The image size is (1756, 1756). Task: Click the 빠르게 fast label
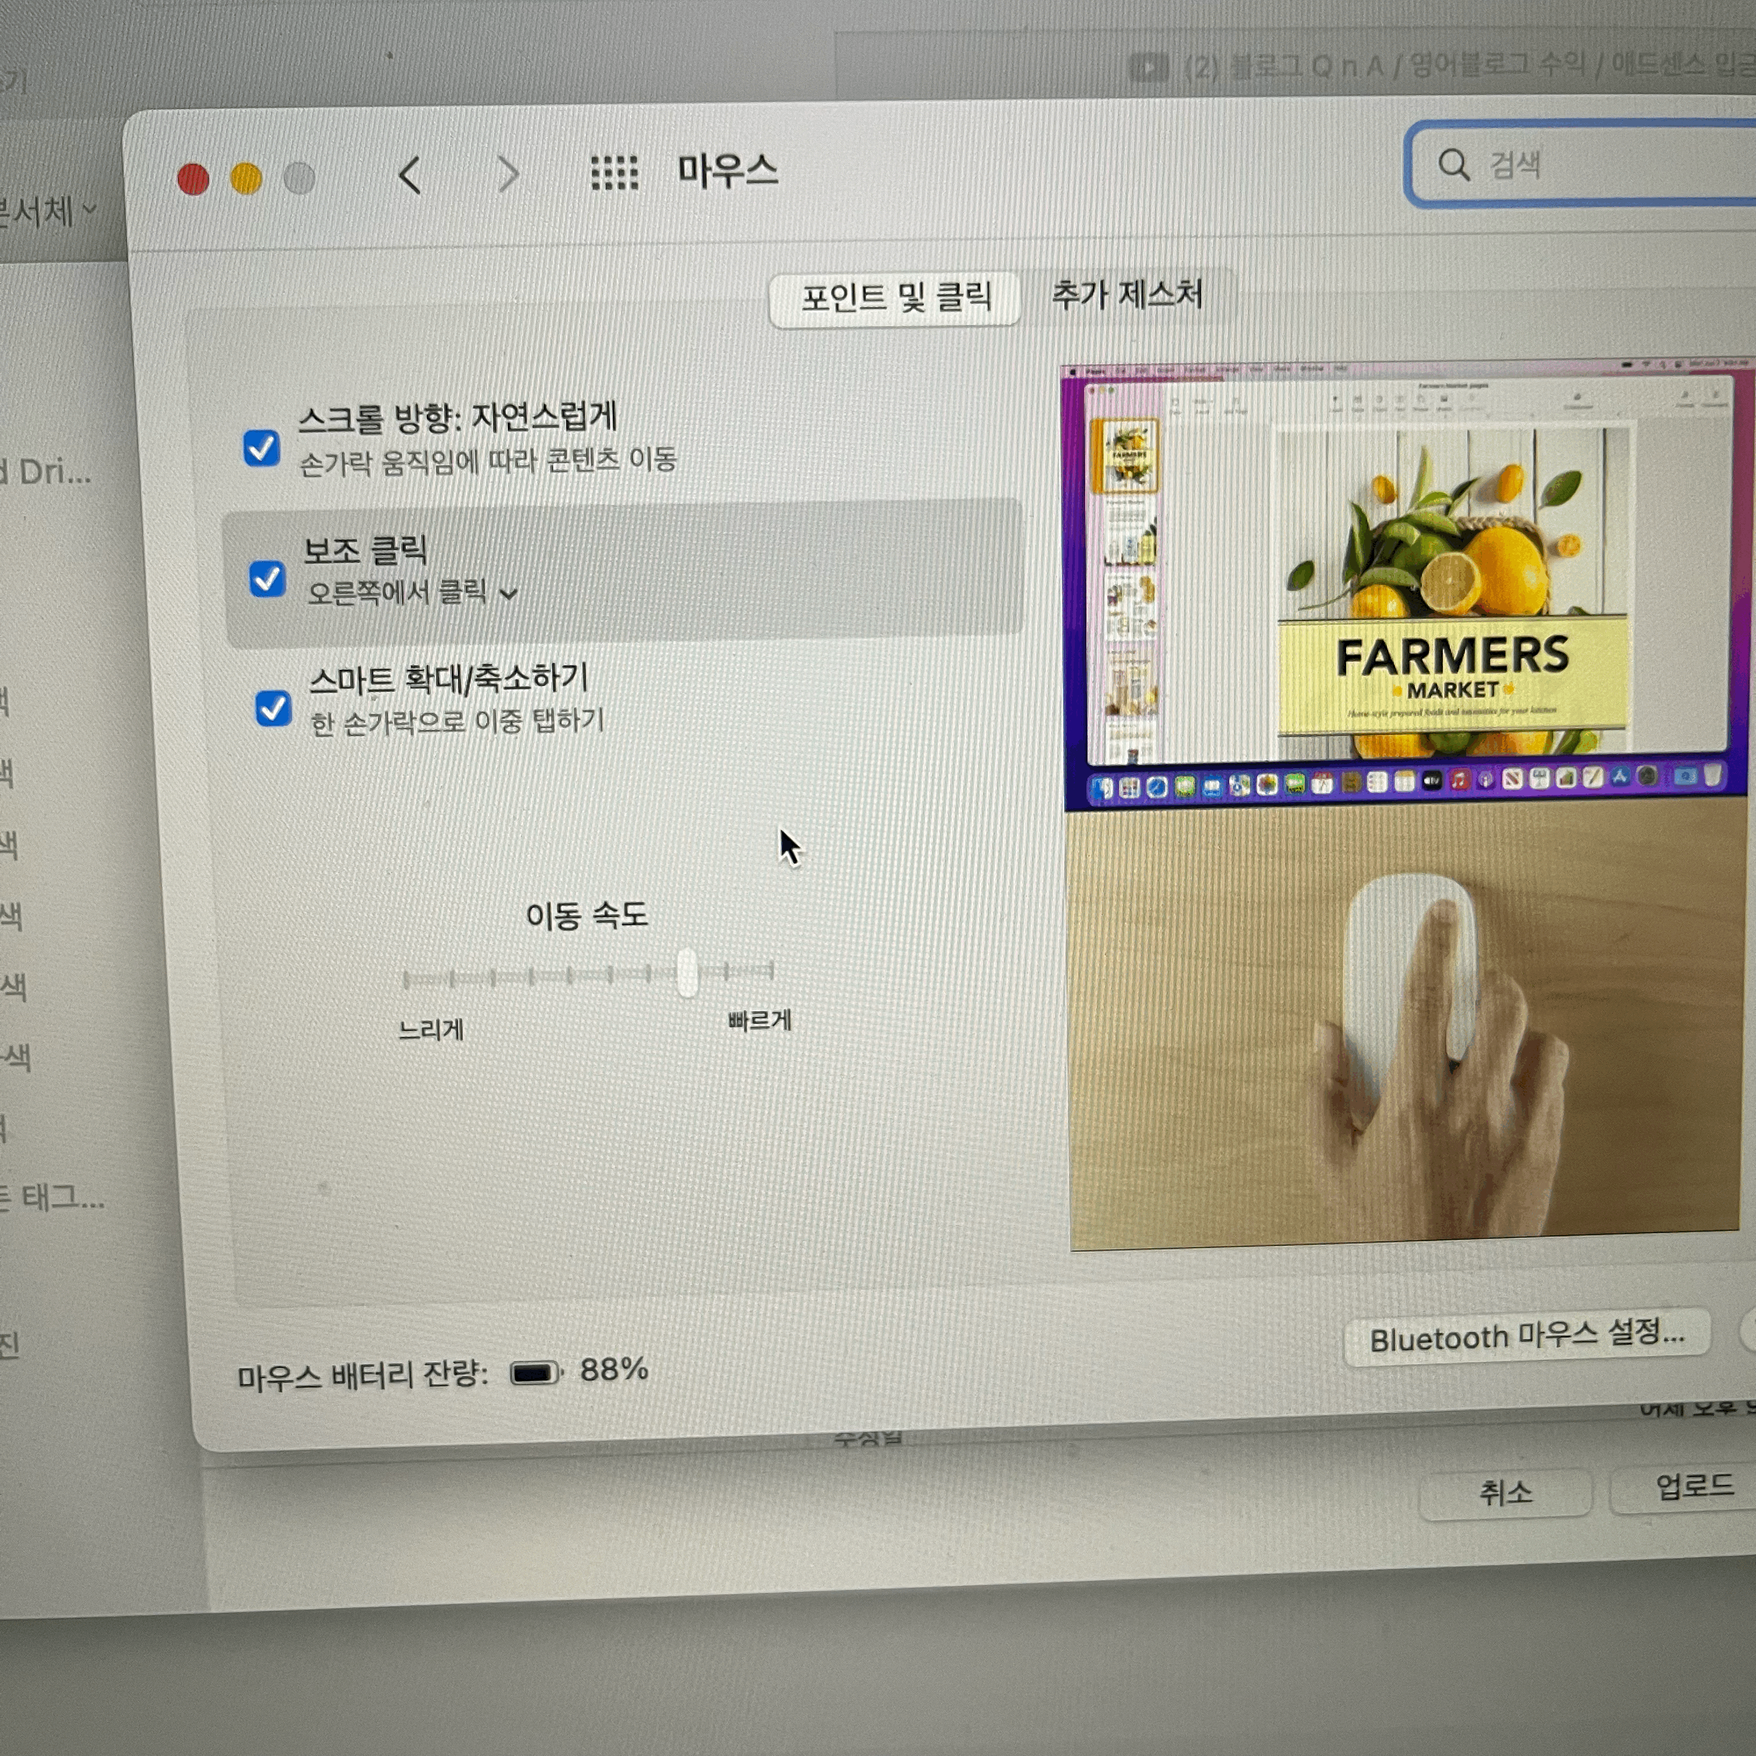click(x=760, y=1021)
